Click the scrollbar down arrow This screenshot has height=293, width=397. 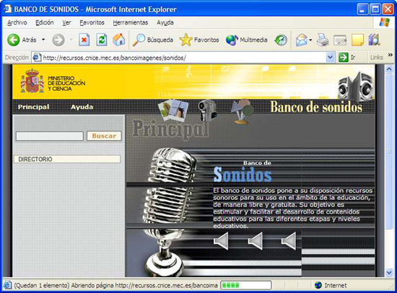coord(389,273)
